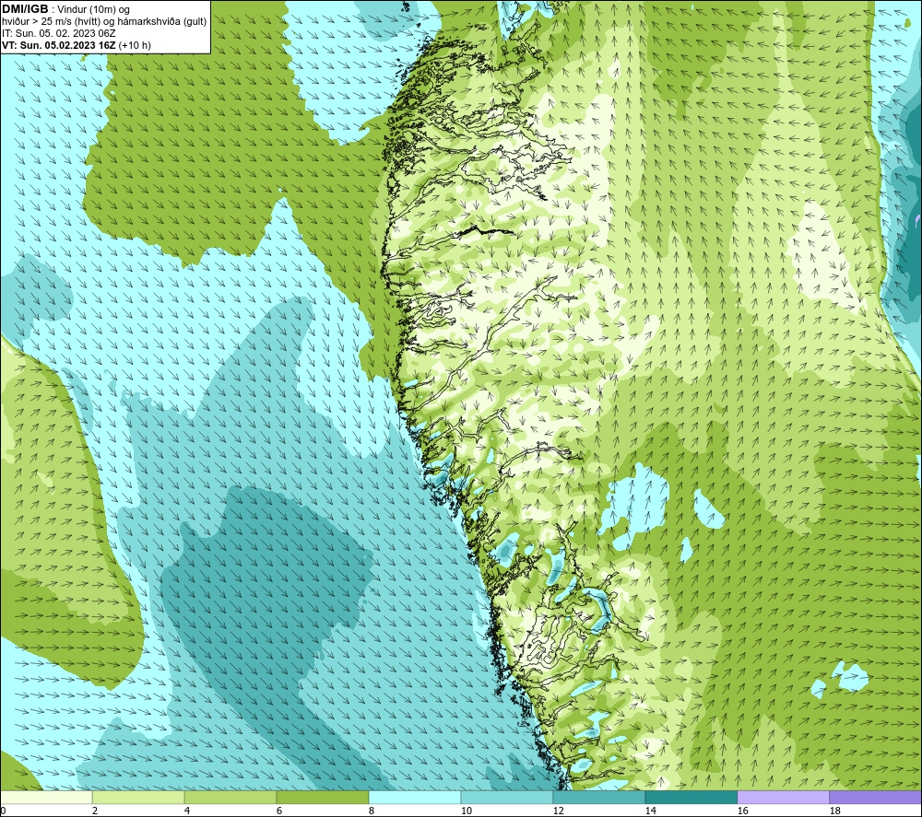Click the 'Vindur (10m) og' label
The width and height of the screenshot is (922, 817).
coord(93,10)
